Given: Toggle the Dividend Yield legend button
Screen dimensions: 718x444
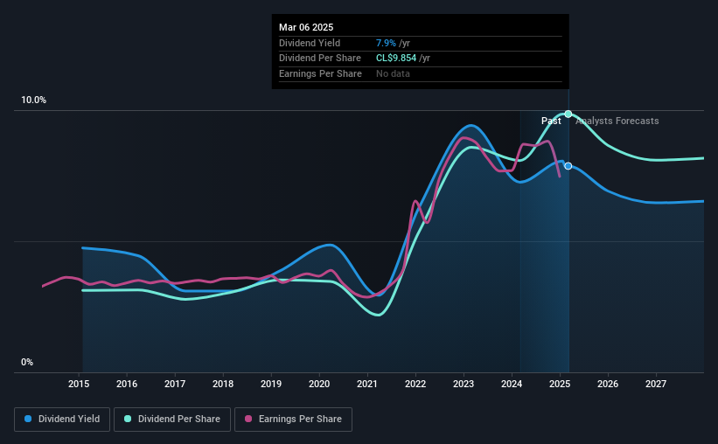Looking at the screenshot, I should (62, 420).
